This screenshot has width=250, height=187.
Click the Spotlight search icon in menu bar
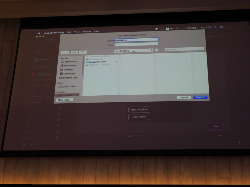[215, 27]
